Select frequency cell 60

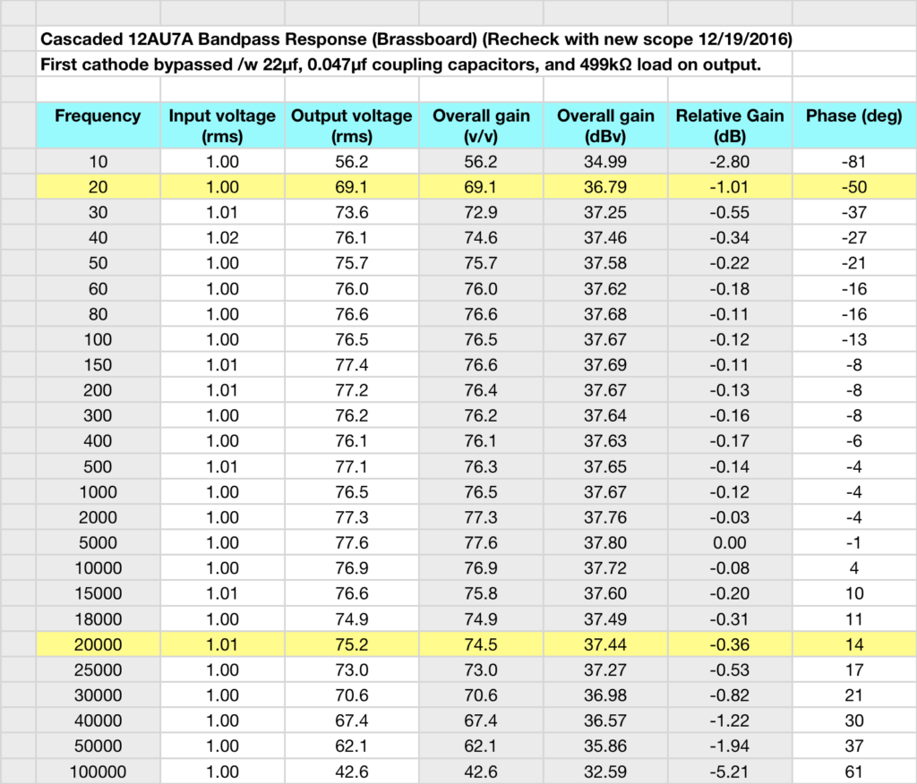tap(98, 288)
